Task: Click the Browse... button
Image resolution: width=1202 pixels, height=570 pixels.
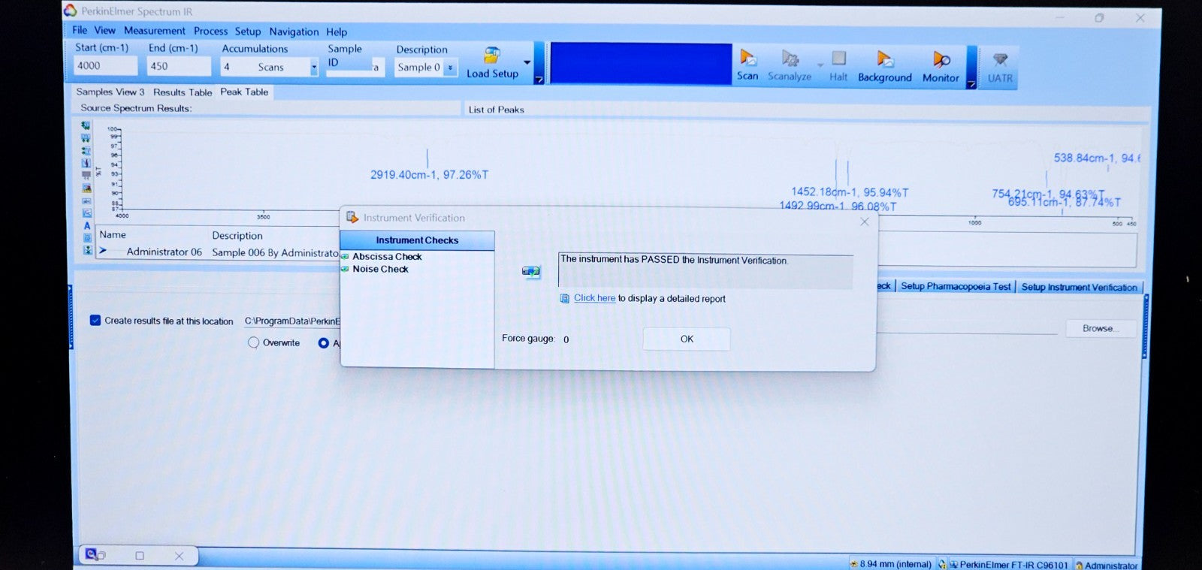Action: [x=1101, y=328]
